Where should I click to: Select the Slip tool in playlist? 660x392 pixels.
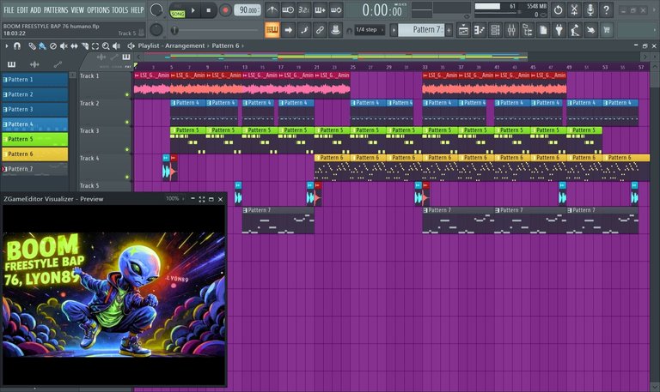coord(74,45)
